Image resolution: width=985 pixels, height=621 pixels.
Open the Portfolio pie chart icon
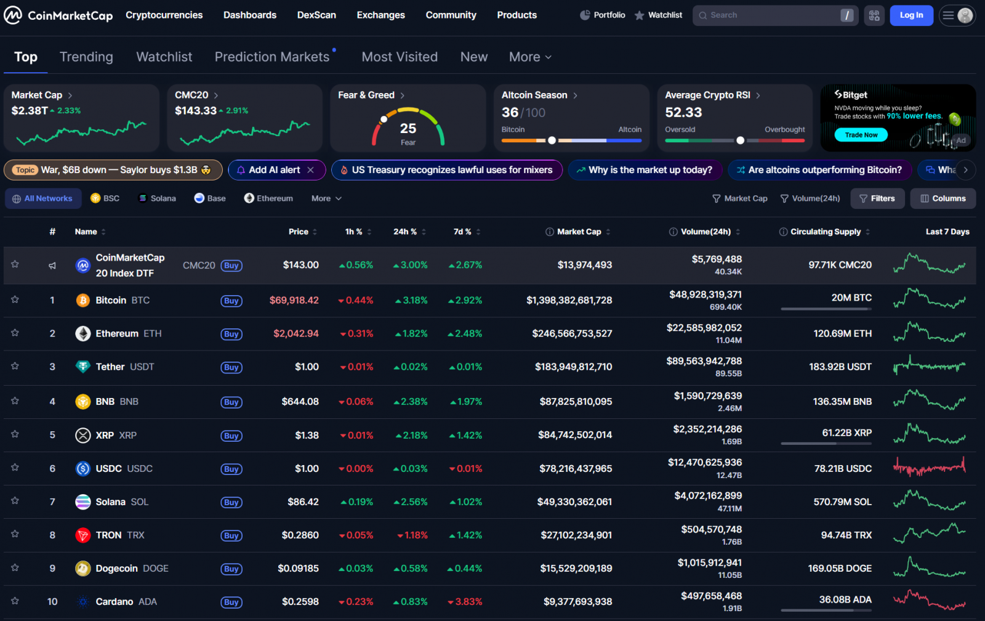click(585, 15)
